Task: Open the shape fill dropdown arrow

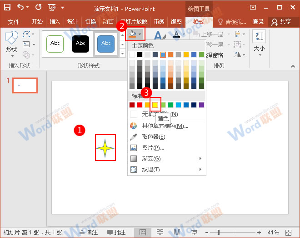Action: [140, 34]
